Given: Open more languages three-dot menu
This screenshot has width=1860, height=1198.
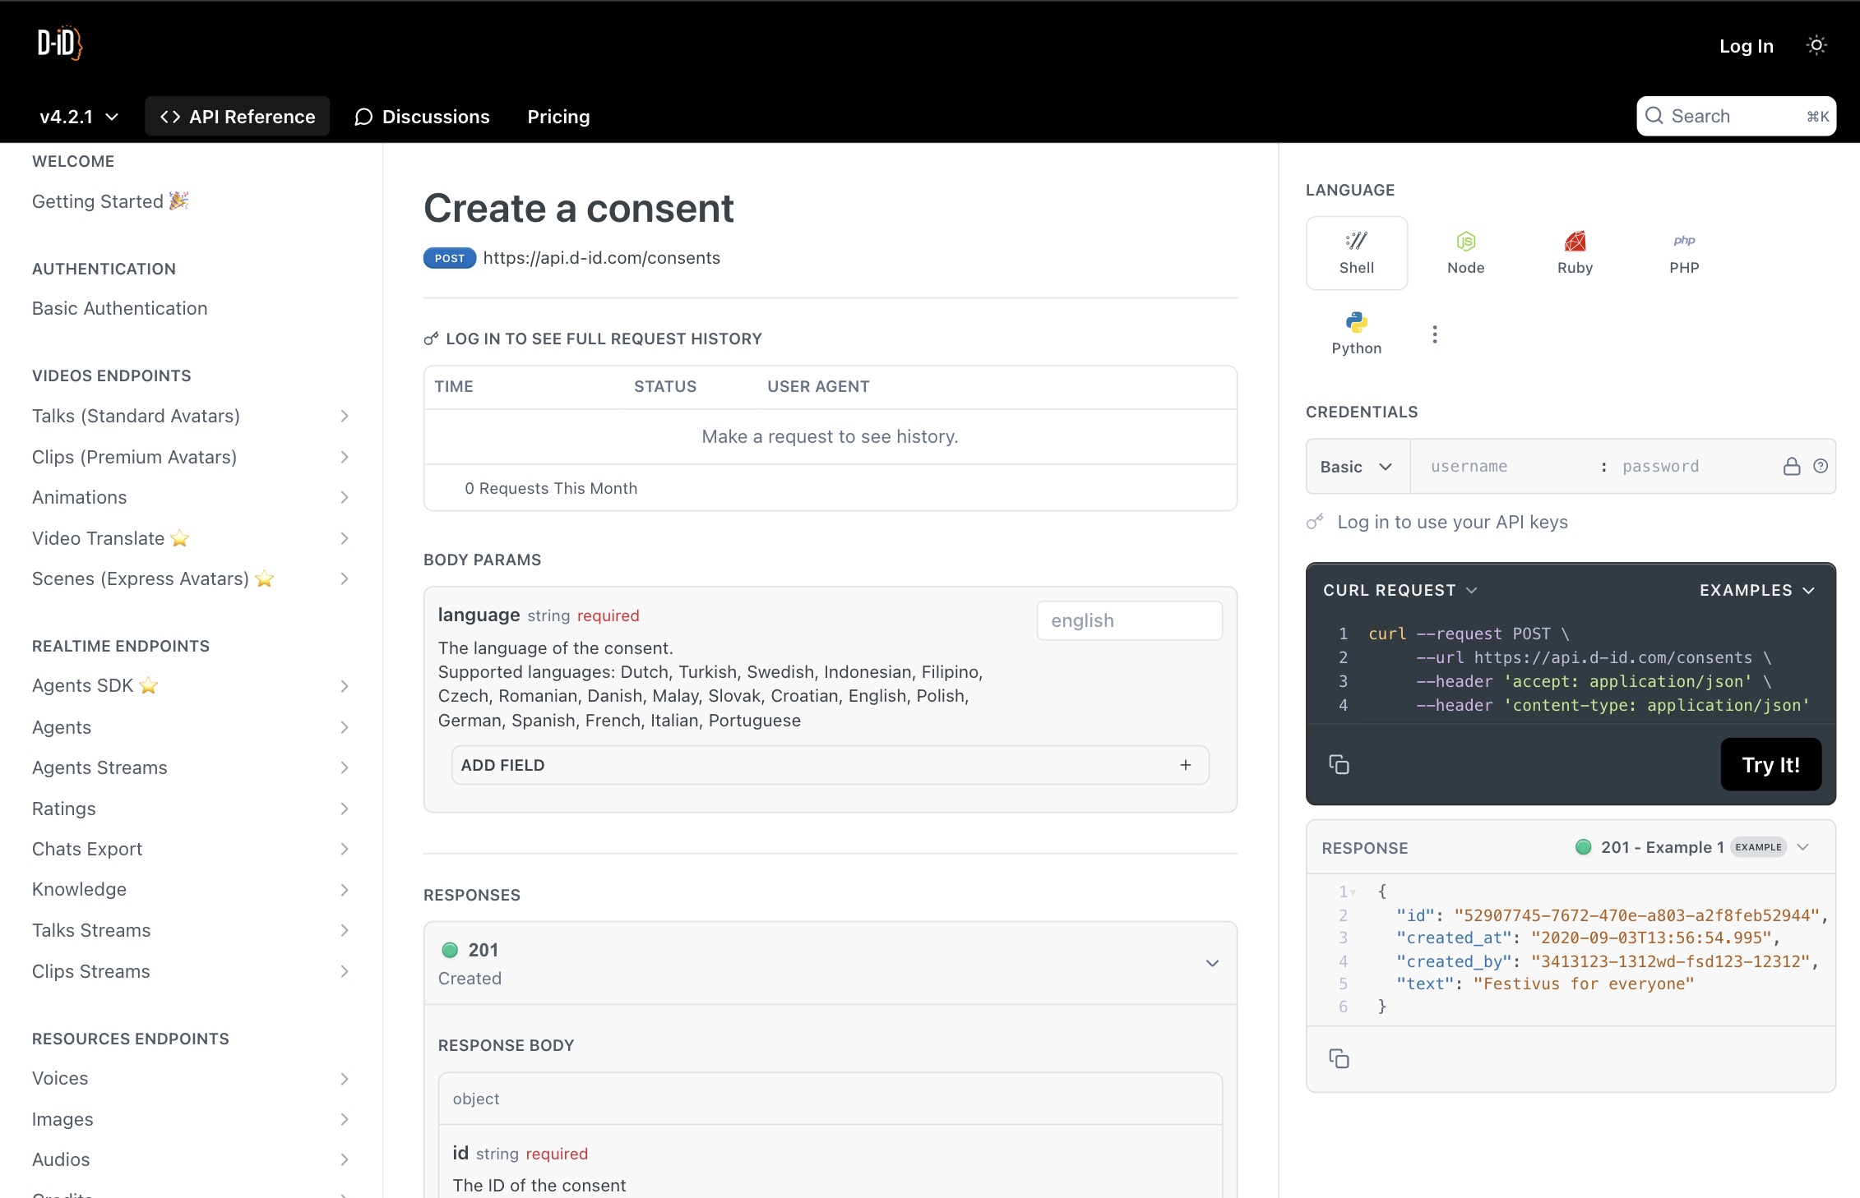Looking at the screenshot, I should 1434,334.
